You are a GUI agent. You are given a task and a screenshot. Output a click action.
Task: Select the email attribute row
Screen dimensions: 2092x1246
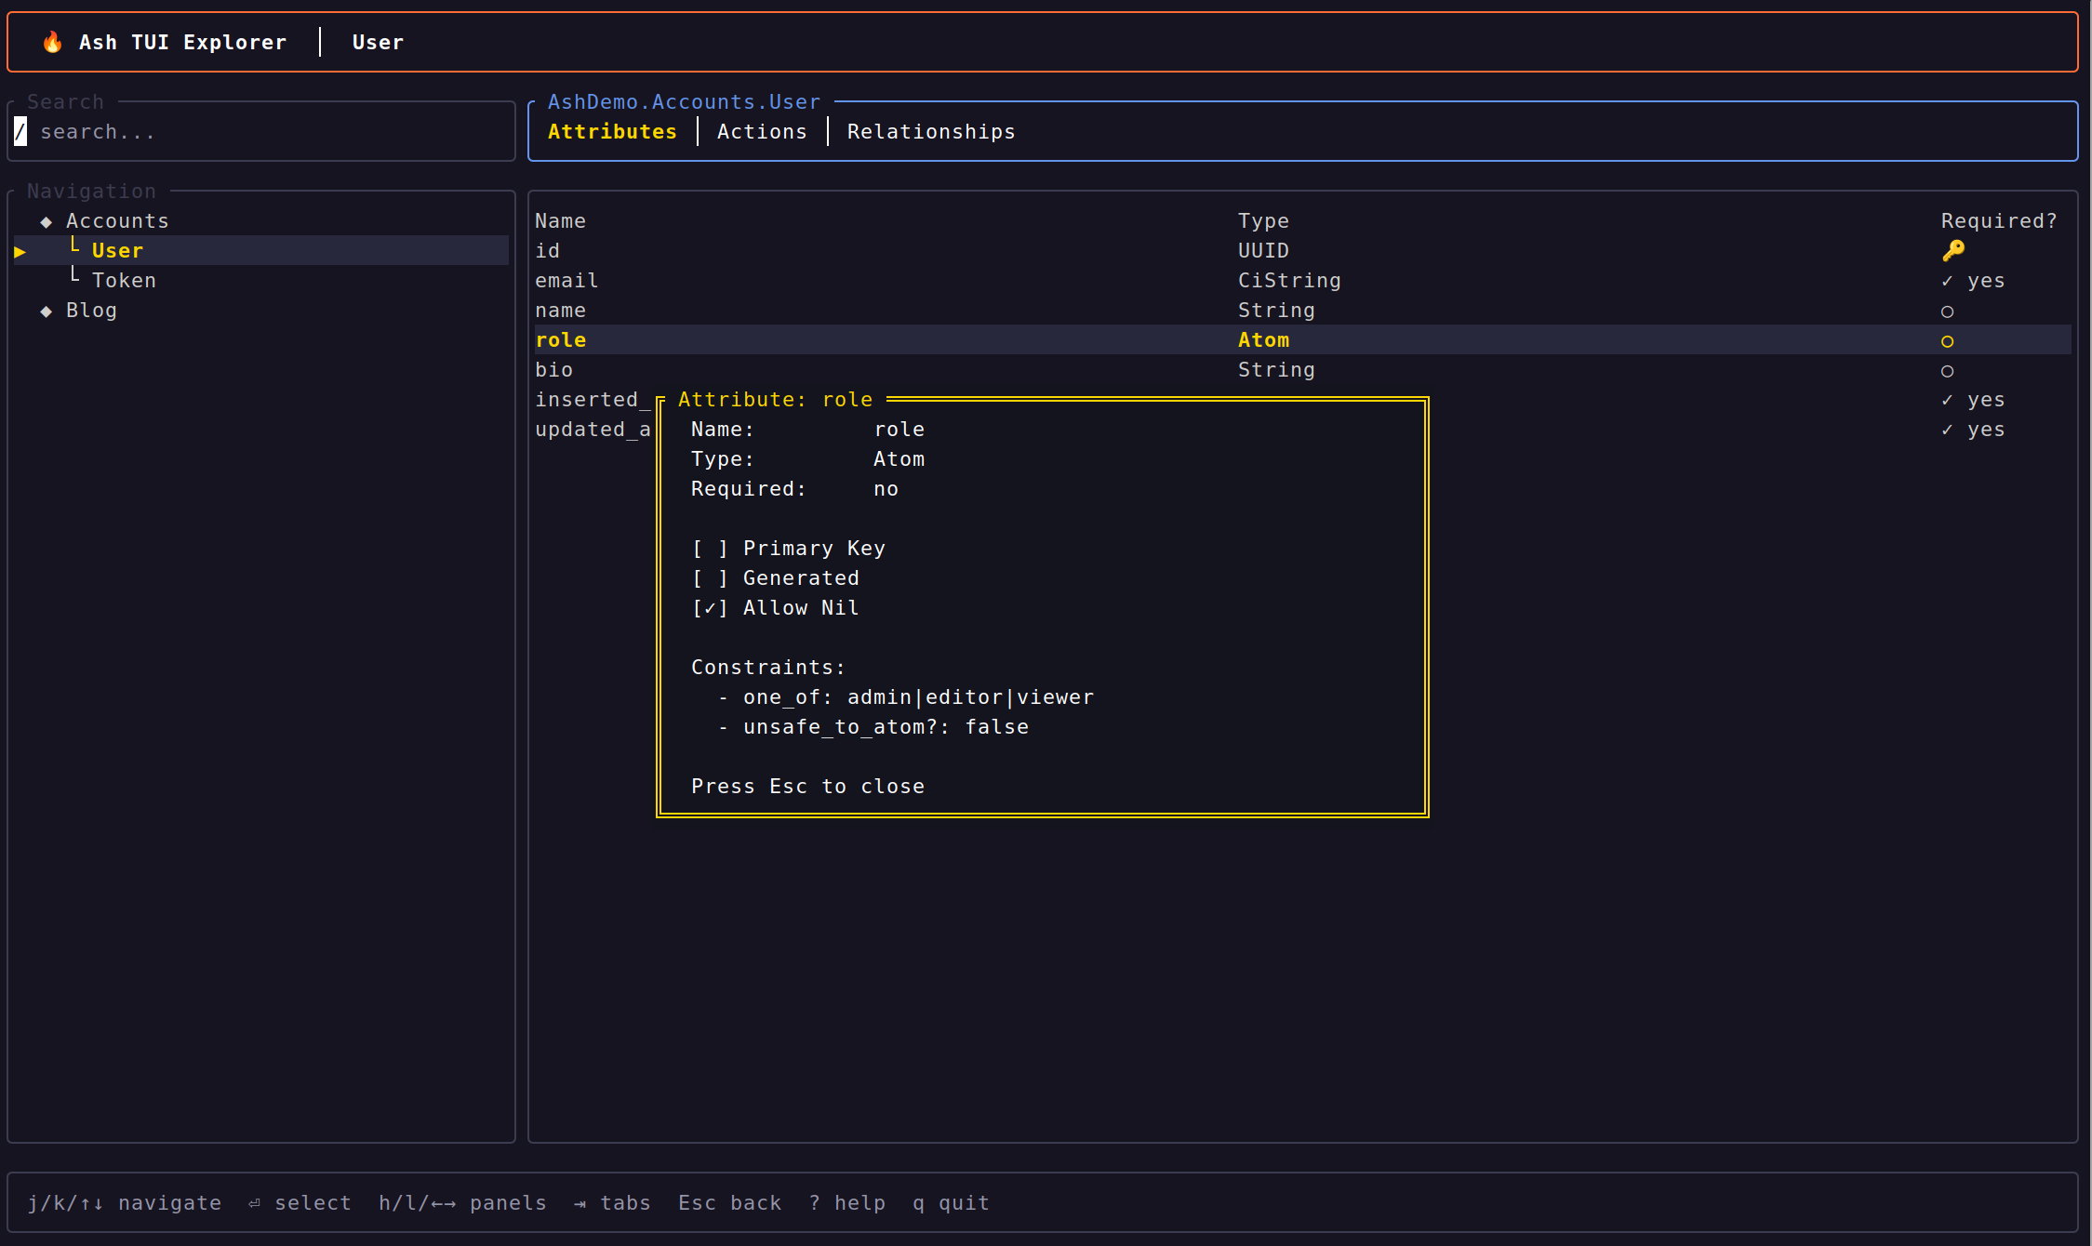tap(566, 281)
